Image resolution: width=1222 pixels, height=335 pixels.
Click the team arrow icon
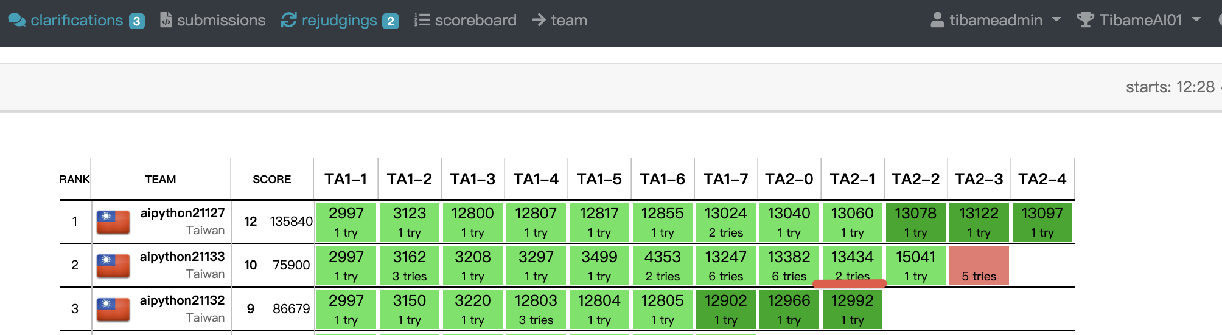[539, 20]
